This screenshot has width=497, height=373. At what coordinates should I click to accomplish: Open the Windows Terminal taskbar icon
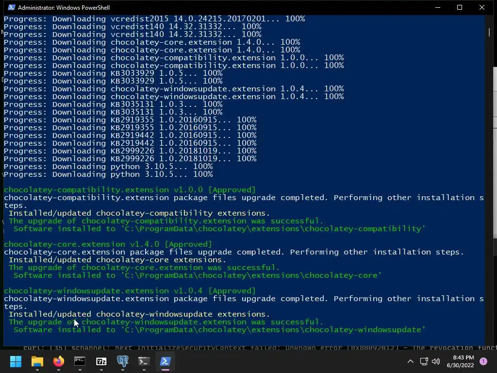[x=144, y=361]
